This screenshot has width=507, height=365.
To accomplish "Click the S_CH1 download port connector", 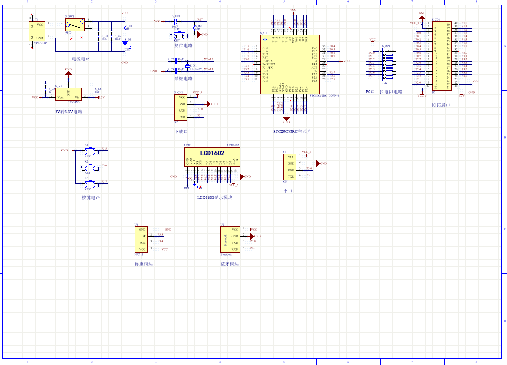I will (182, 107).
